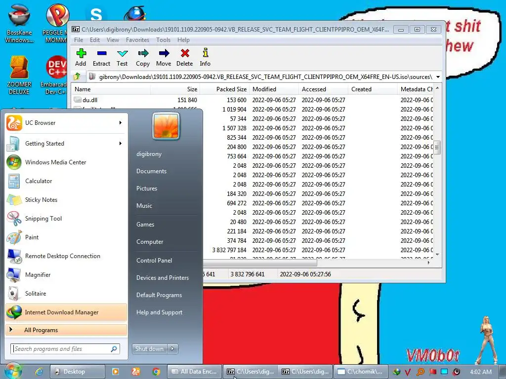Image resolution: width=506 pixels, height=379 pixels.
Task: Click the Chrome taskbar icon
Action: coord(156,372)
